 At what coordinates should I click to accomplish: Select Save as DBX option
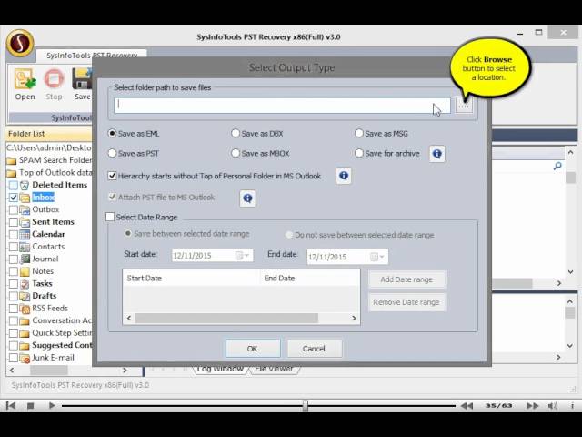point(256,134)
